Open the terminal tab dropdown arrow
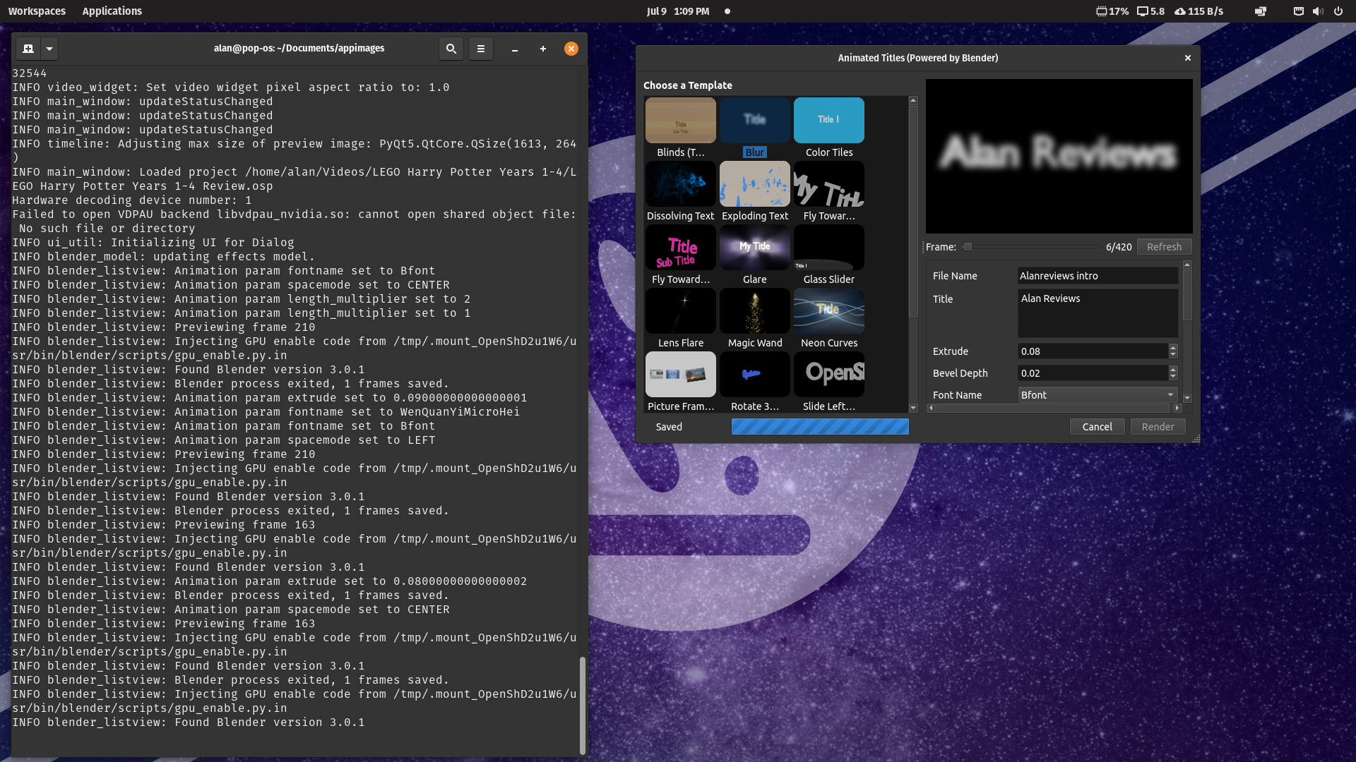Screen dimensions: 1356x762 49,49
